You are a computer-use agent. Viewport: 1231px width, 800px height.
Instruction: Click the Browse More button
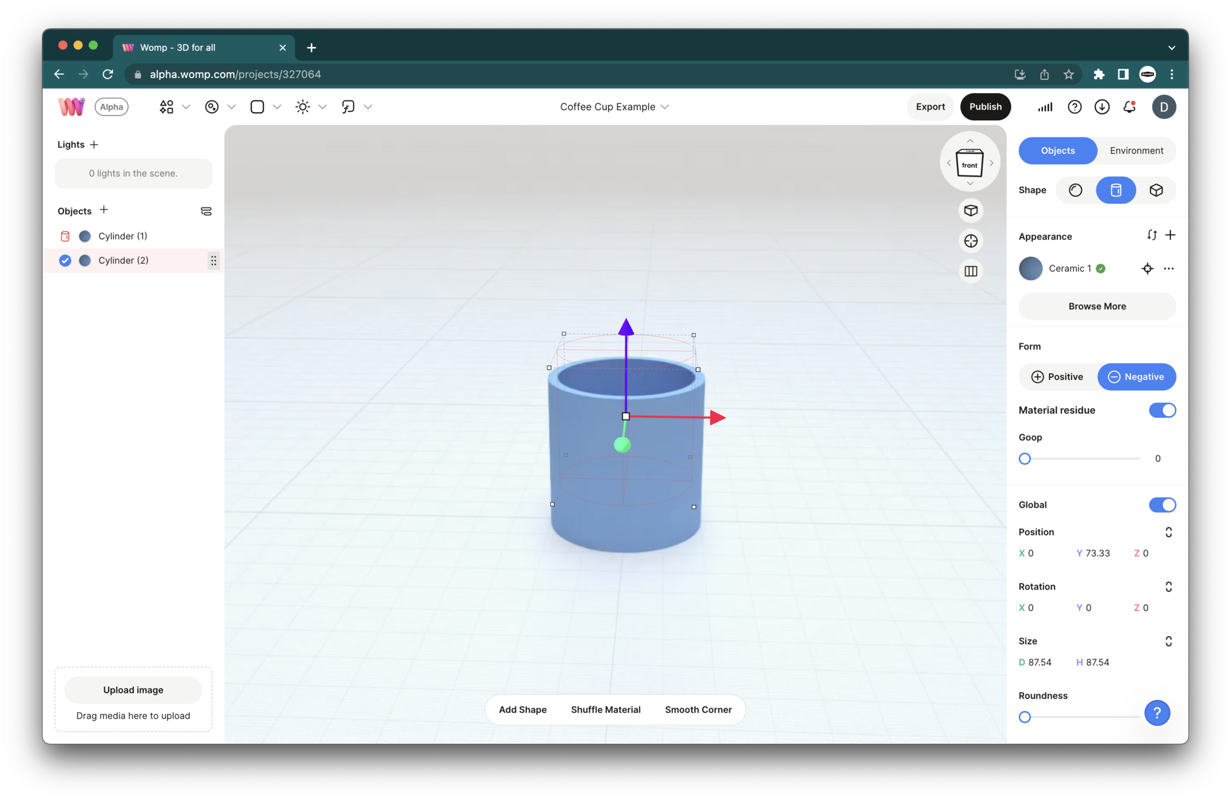(1096, 306)
